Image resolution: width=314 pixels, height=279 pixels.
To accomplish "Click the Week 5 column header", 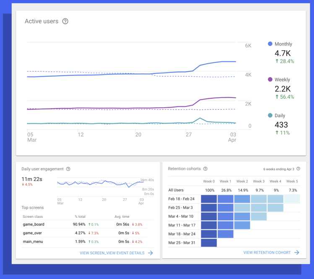I will [x=292, y=181].
